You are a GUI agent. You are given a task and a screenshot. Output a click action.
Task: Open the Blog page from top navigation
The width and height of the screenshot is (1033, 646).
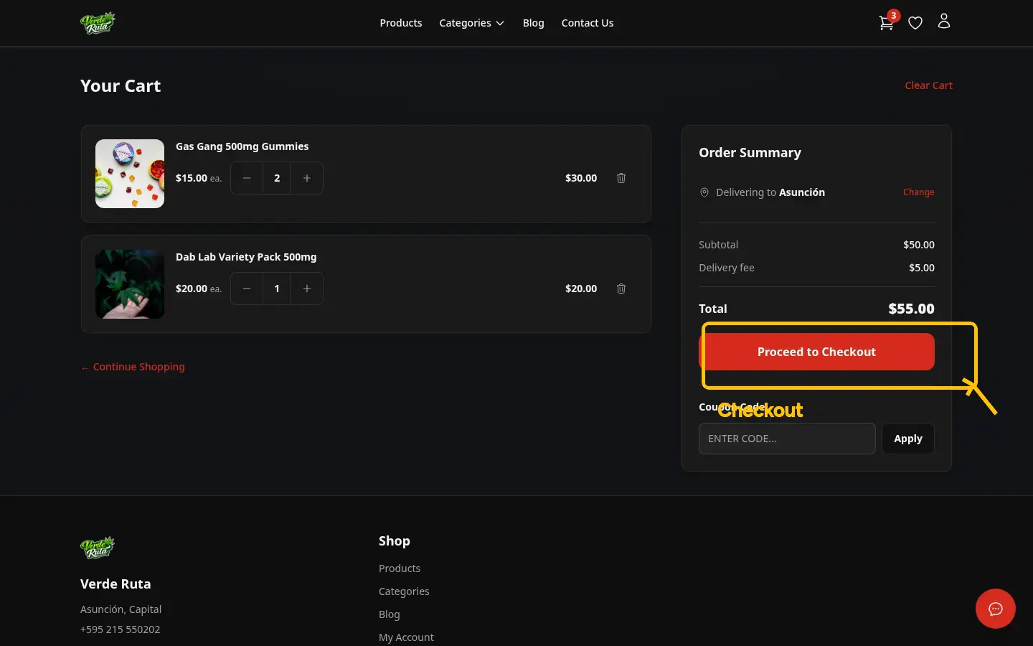(534, 23)
